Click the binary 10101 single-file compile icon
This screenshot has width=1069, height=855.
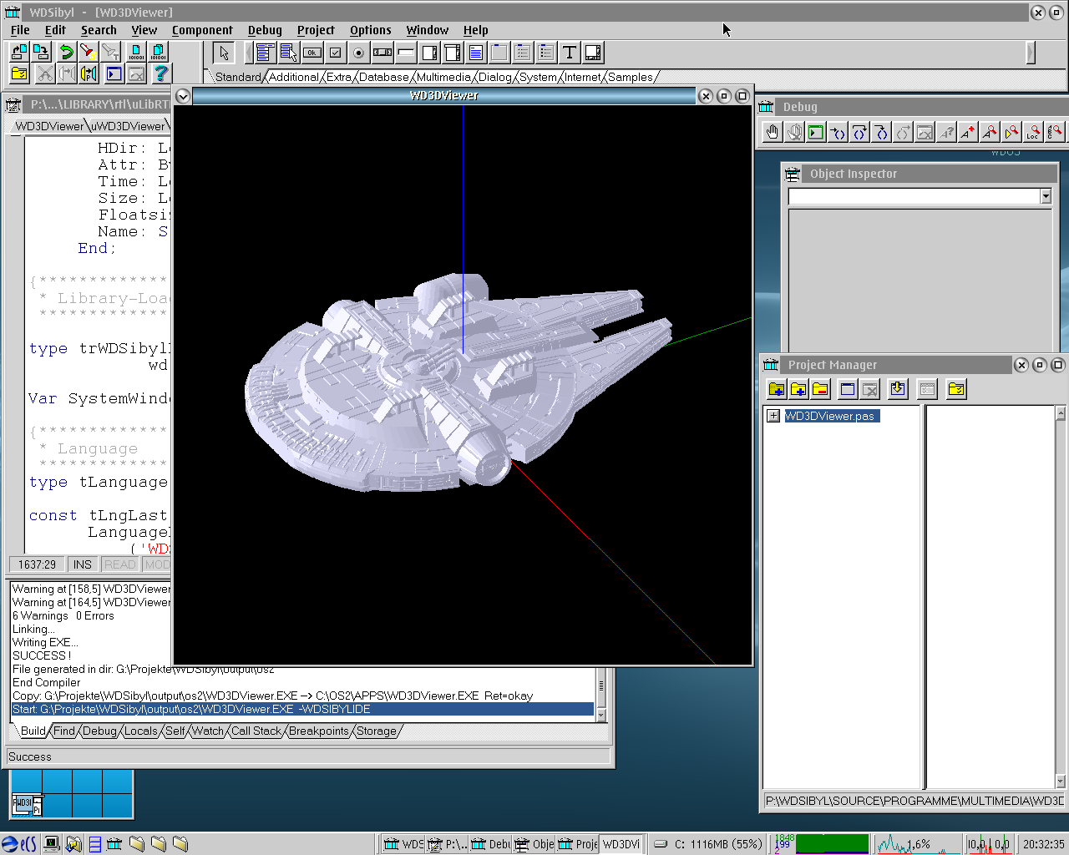tap(136, 52)
